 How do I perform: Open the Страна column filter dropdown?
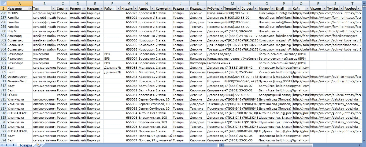66,9
